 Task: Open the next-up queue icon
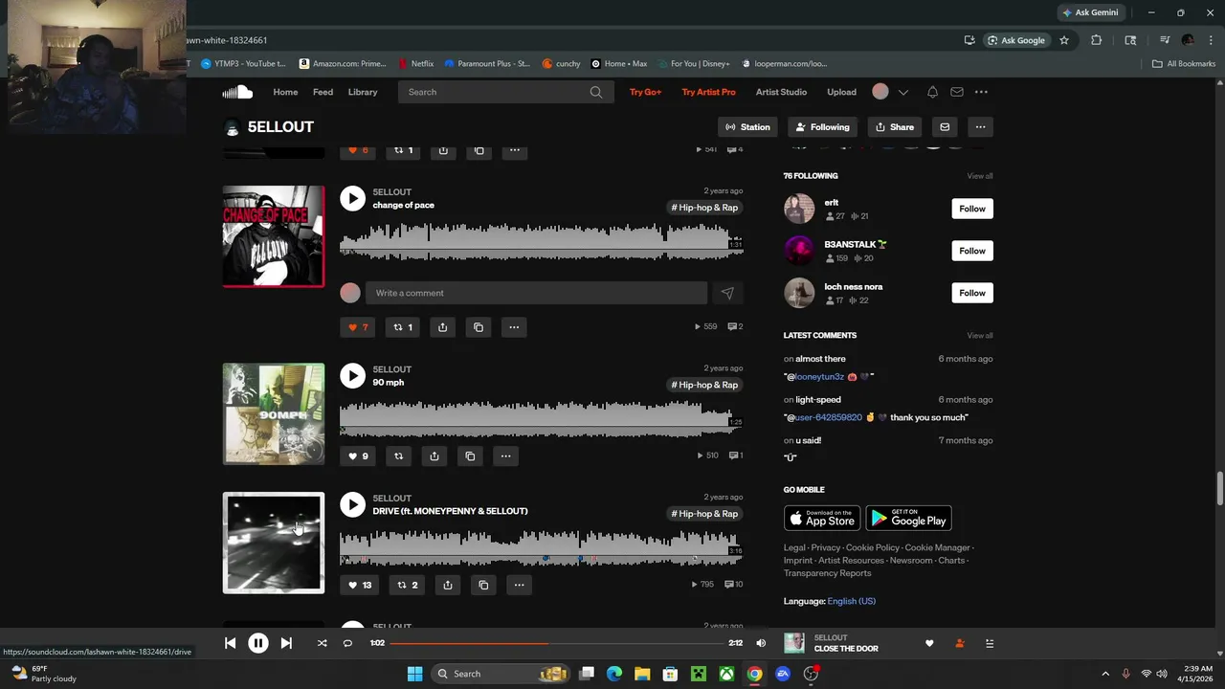click(990, 643)
